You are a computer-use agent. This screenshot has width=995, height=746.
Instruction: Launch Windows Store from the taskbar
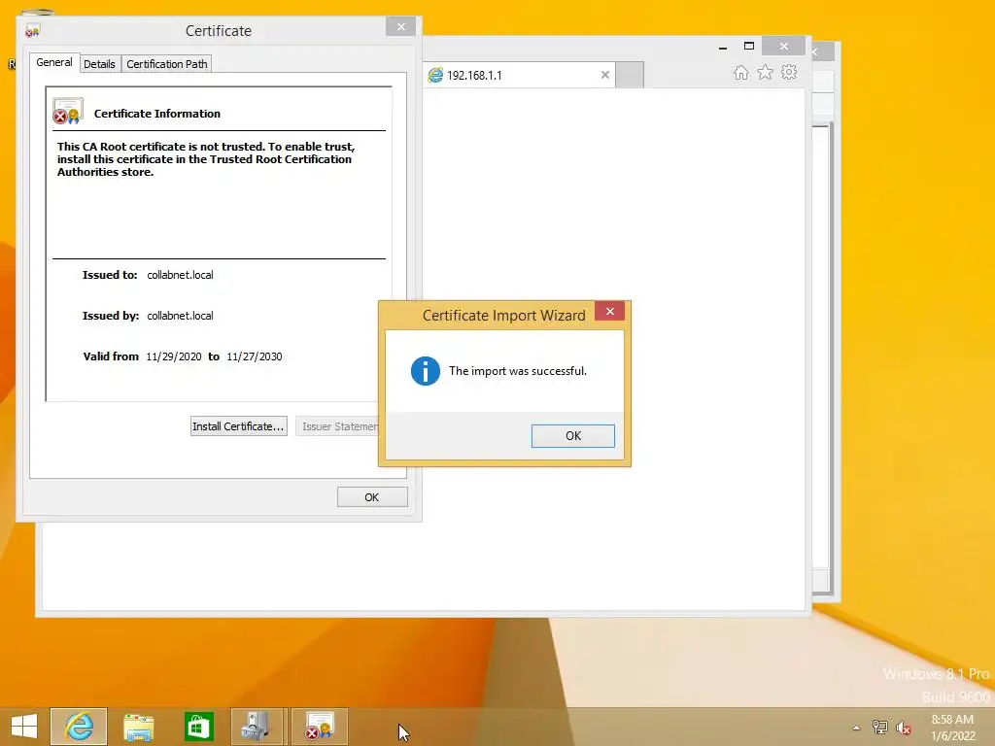coord(198,727)
